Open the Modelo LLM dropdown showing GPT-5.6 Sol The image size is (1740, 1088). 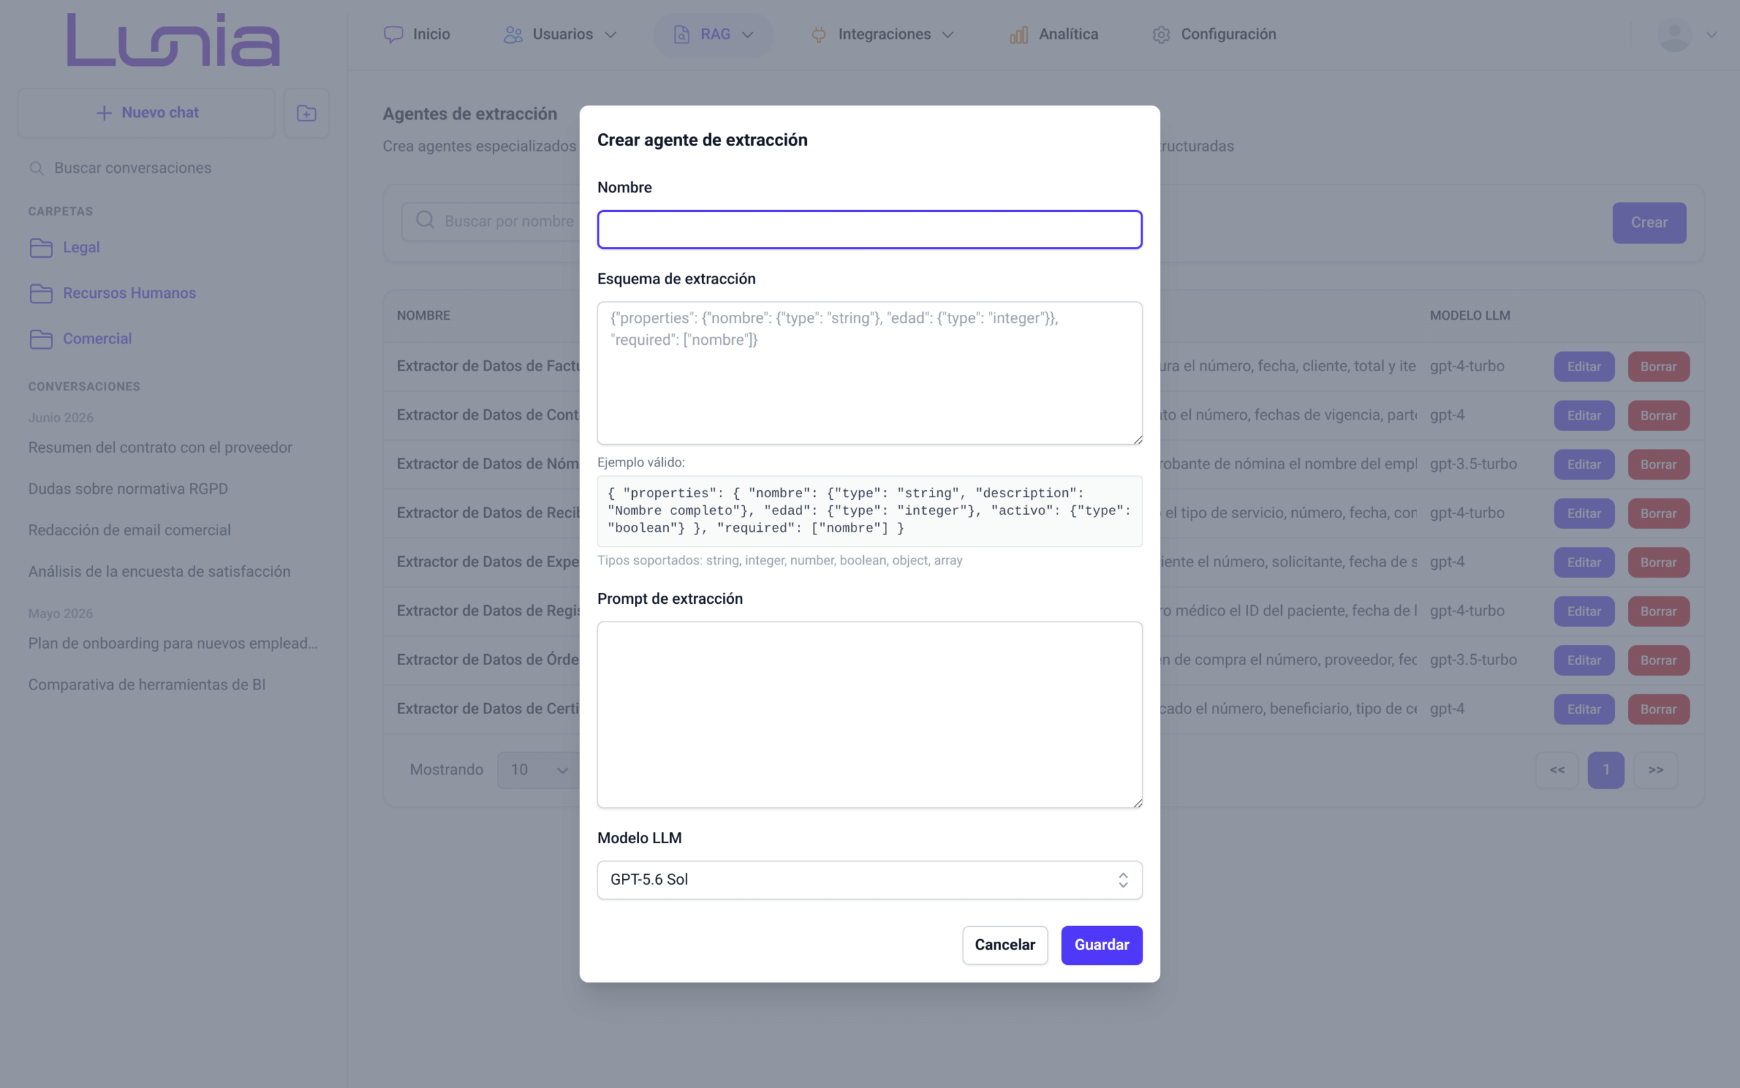tap(869, 879)
